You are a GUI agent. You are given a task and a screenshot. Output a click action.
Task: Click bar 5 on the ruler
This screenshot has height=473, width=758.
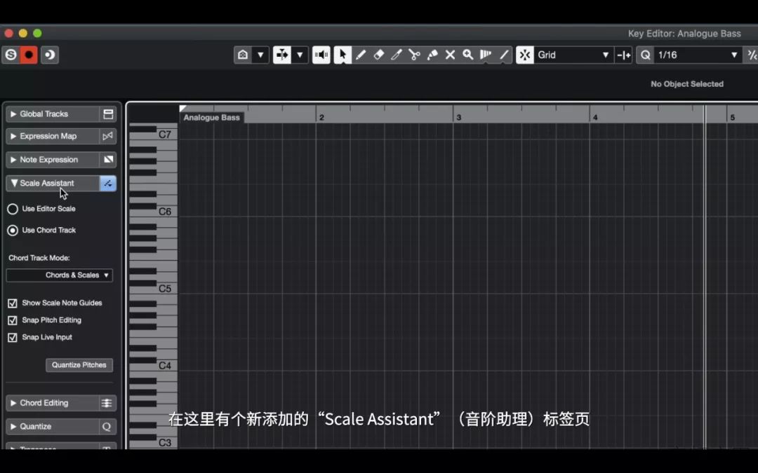pyautogui.click(x=732, y=117)
